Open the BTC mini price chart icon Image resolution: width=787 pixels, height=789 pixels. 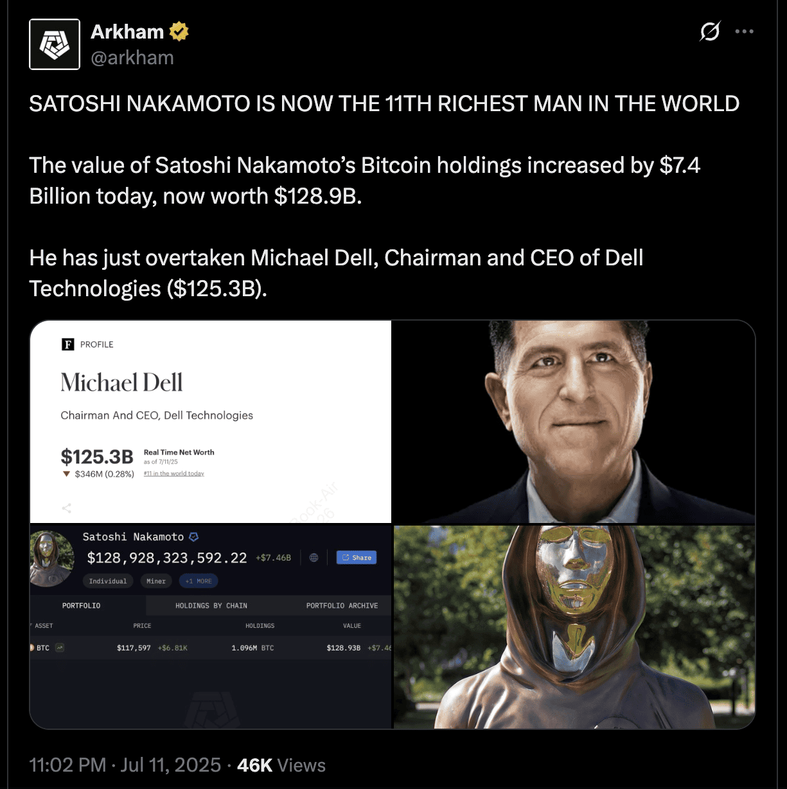click(x=58, y=648)
